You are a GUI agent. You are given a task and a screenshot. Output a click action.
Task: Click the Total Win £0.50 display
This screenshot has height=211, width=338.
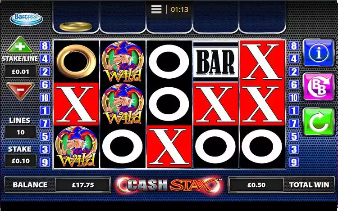(x=256, y=185)
